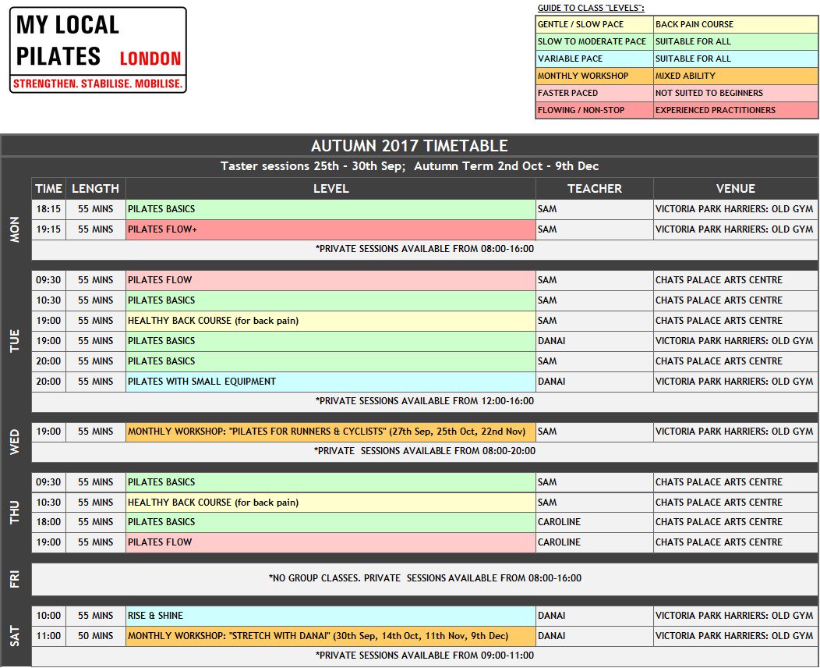Image resolution: width=820 pixels, height=668 pixels.
Task: Click 'CHATS PALACE ARTS CENTRE' in Thursday's 18:00 row
Action: (736, 523)
